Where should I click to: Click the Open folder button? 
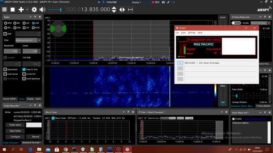pyautogui.click(x=15, y=131)
